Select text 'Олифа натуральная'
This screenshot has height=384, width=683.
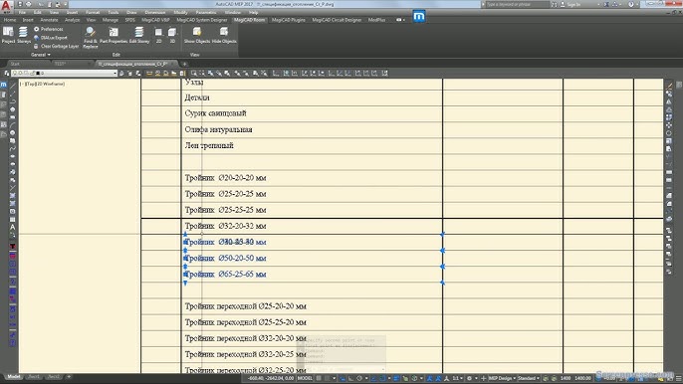(218, 129)
